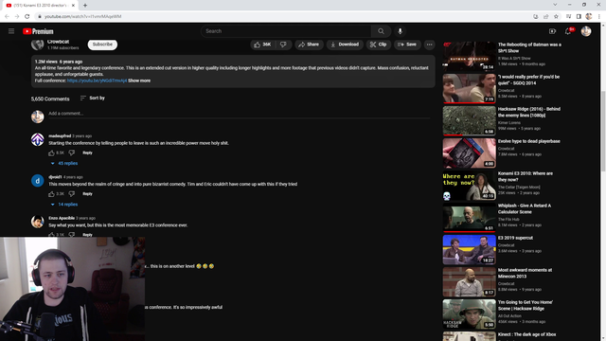
Task: Open Kinect: The dark age of Xbox title
Action: [x=526, y=334]
